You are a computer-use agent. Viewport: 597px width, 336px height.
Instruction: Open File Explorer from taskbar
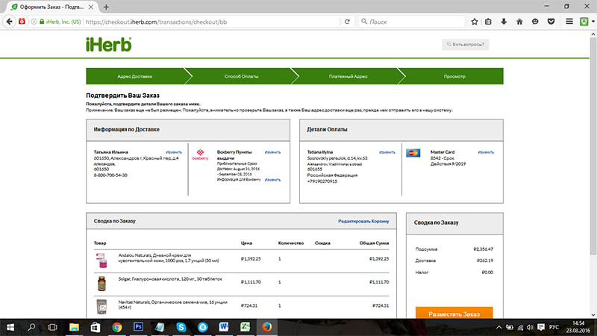pyautogui.click(x=74, y=327)
